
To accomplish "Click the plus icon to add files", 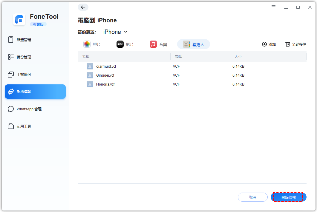I will click(x=264, y=44).
